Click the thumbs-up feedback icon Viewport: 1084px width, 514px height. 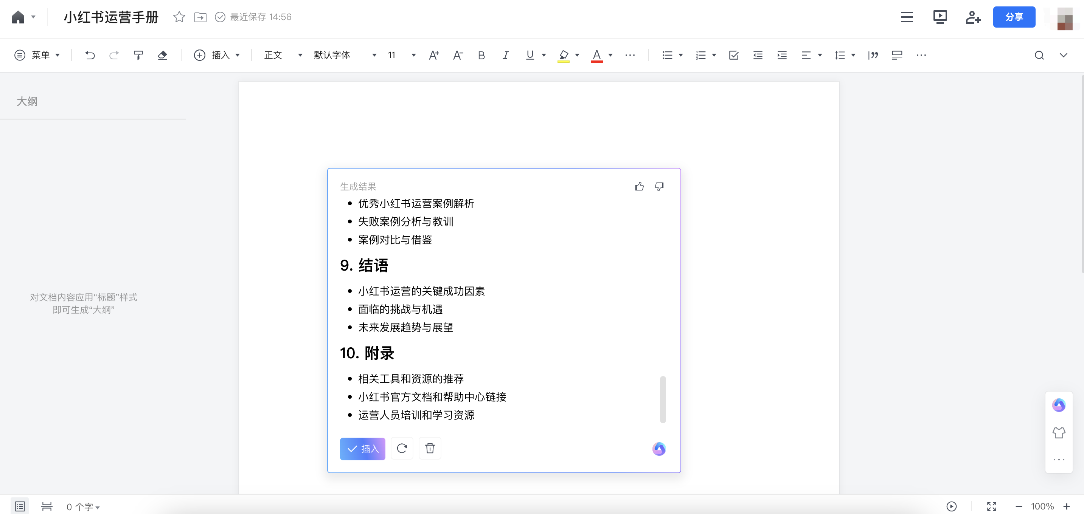tap(639, 186)
